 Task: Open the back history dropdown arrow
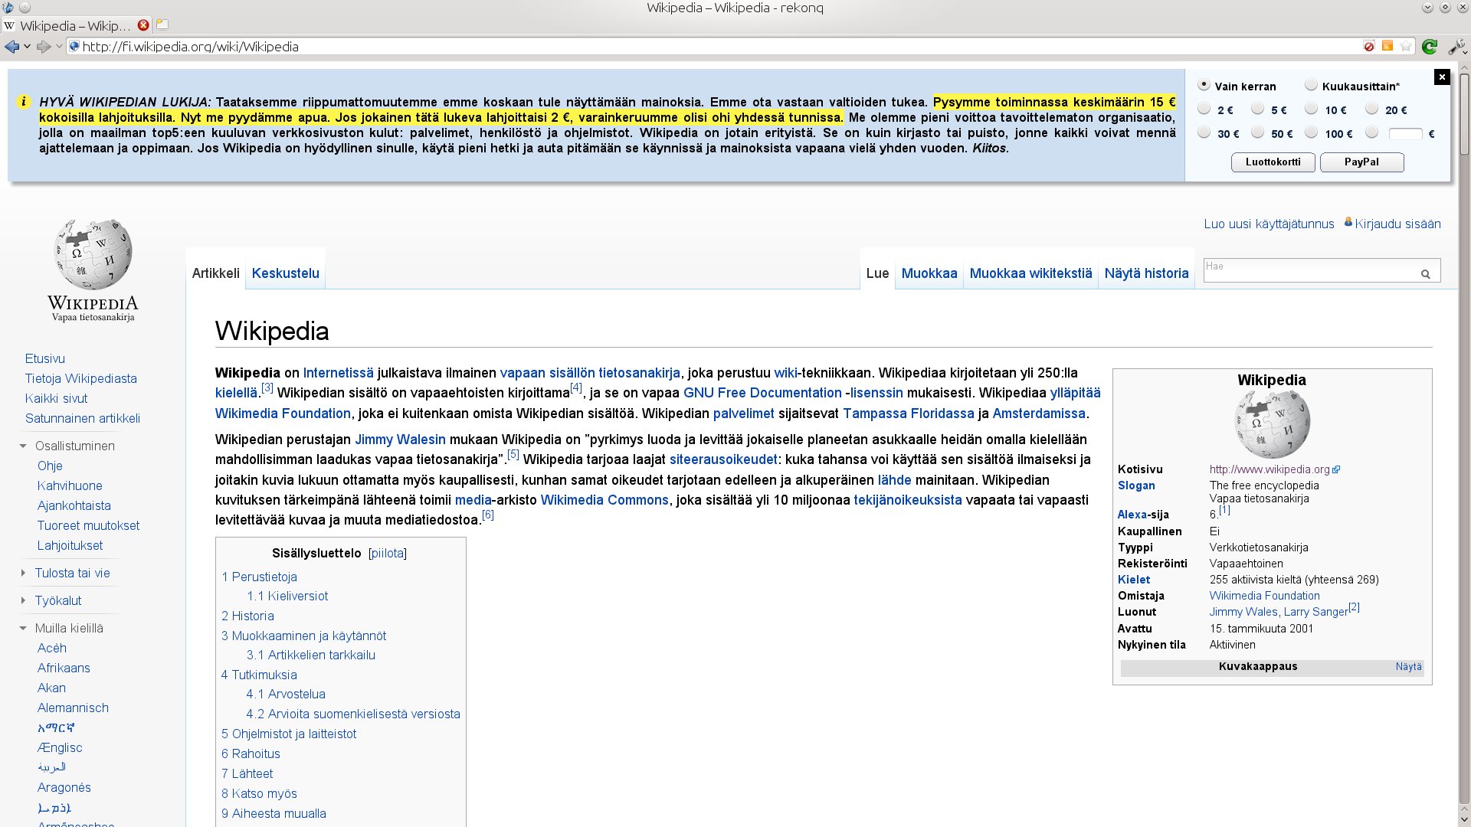27,47
